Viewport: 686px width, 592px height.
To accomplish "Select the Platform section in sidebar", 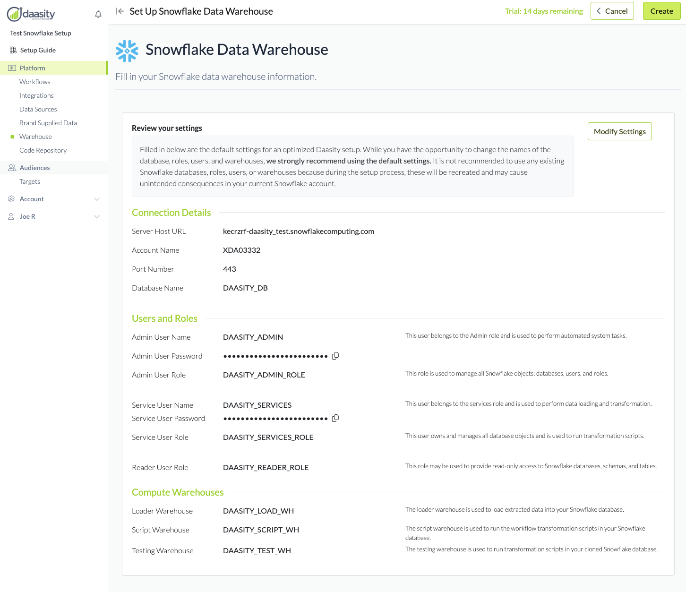I will 32,68.
